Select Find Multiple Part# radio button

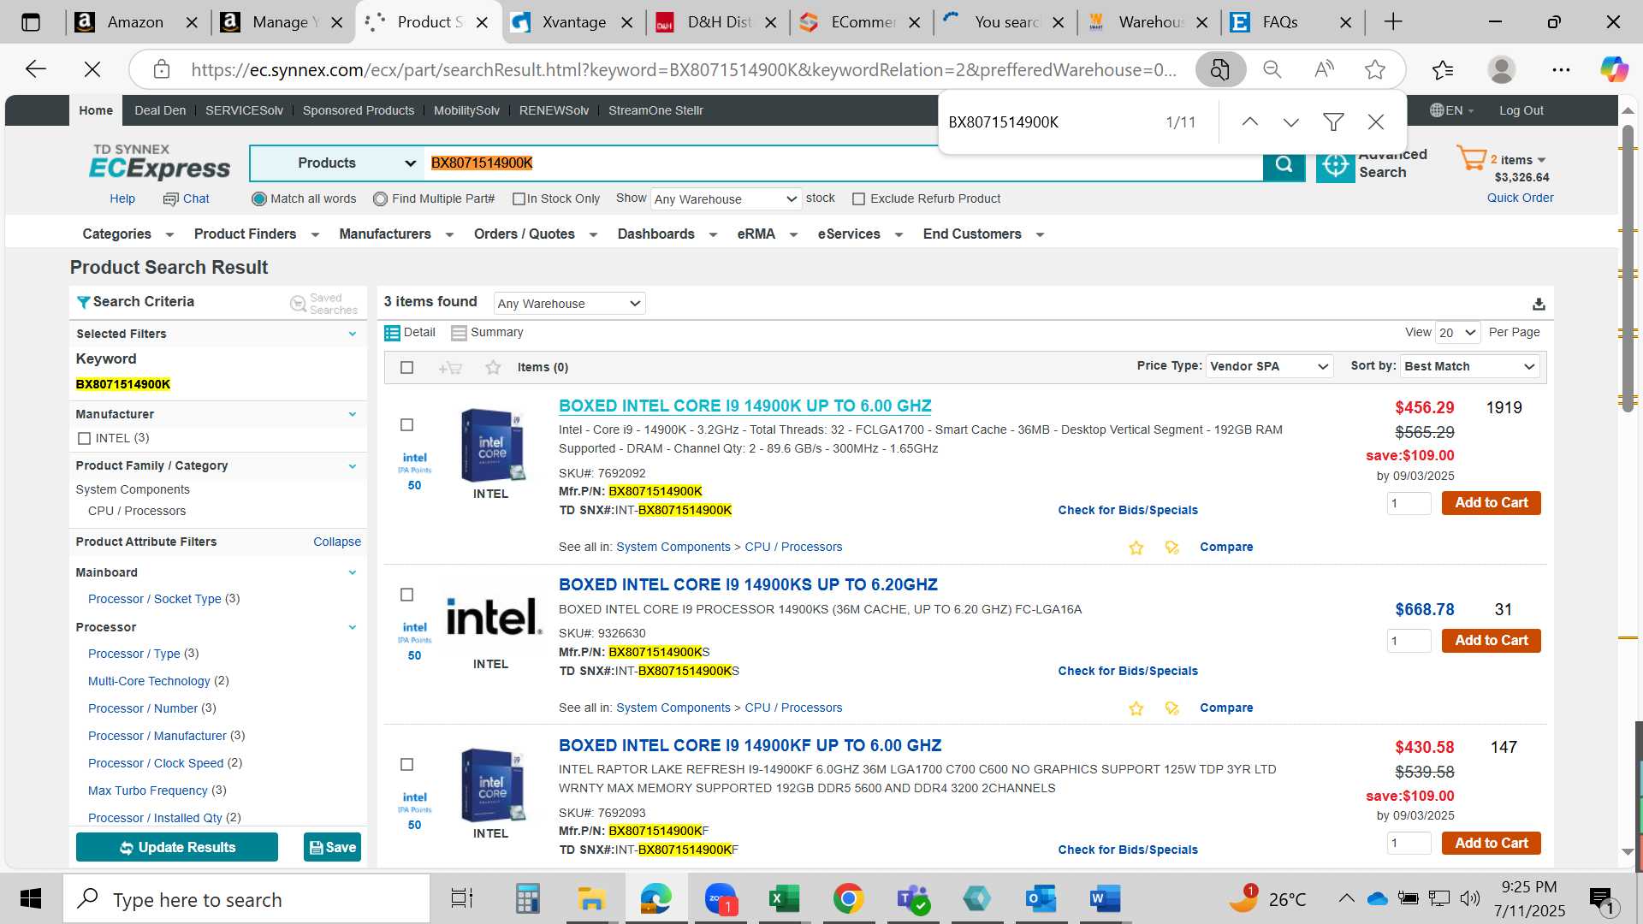[380, 199]
